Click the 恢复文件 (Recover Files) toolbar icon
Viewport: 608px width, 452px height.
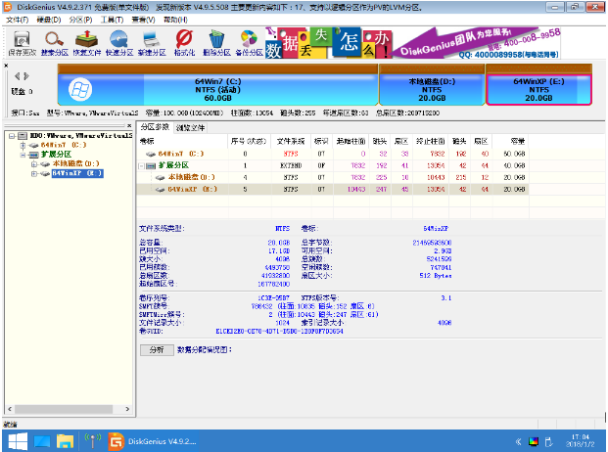coord(88,42)
